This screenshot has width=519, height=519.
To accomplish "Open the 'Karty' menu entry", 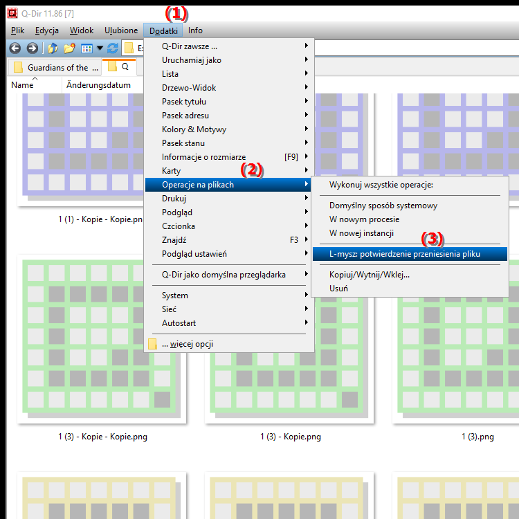I will point(229,171).
